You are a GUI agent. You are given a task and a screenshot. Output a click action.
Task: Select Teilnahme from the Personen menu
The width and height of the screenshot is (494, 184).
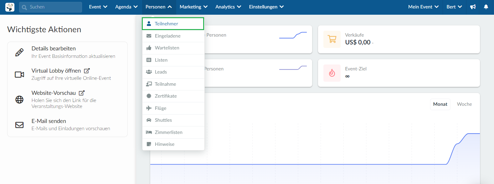tap(173, 84)
